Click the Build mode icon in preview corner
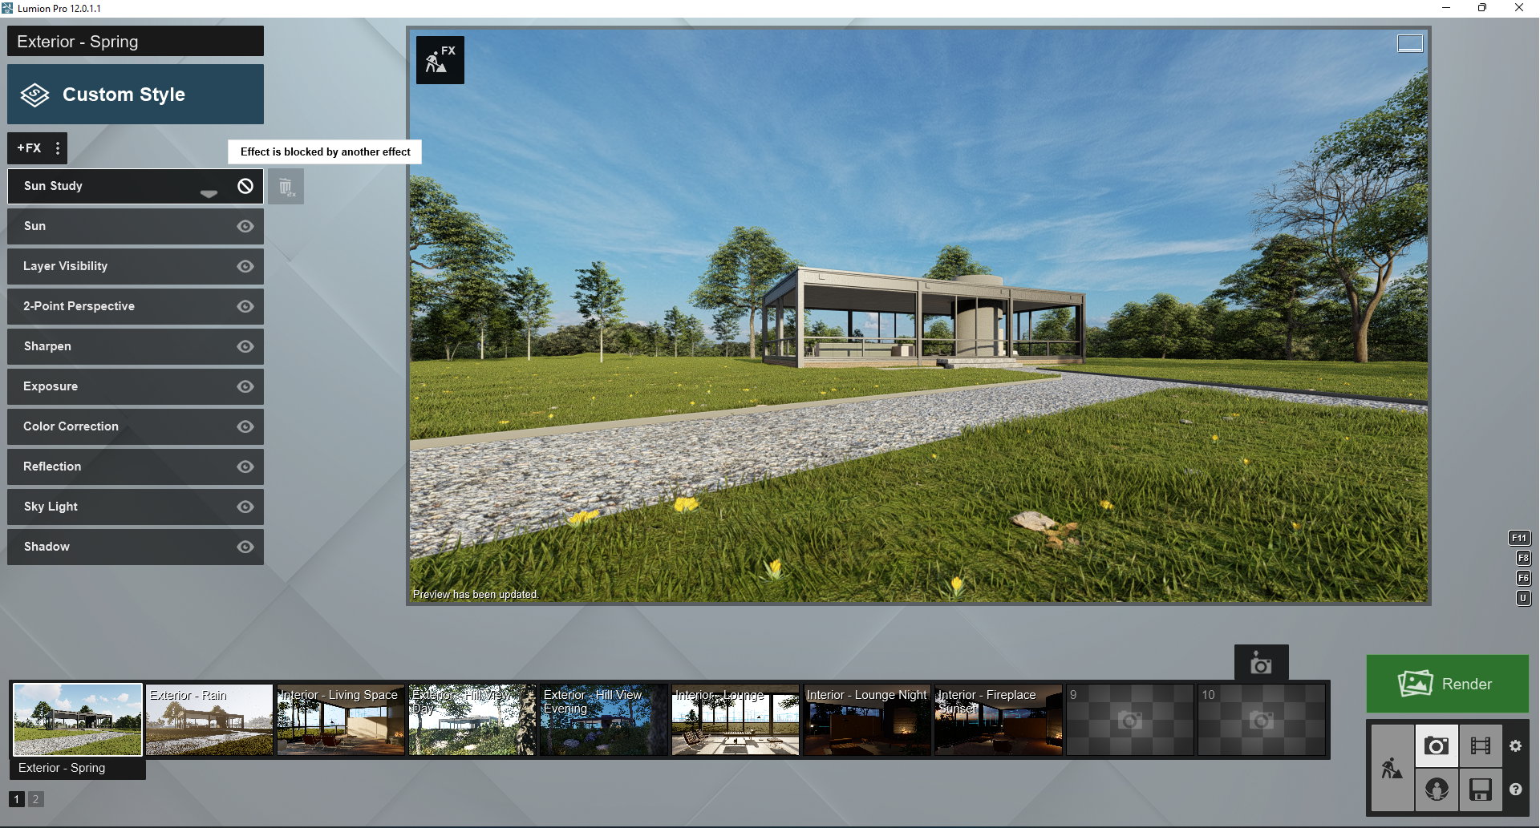This screenshot has height=828, width=1540. pyautogui.click(x=440, y=60)
